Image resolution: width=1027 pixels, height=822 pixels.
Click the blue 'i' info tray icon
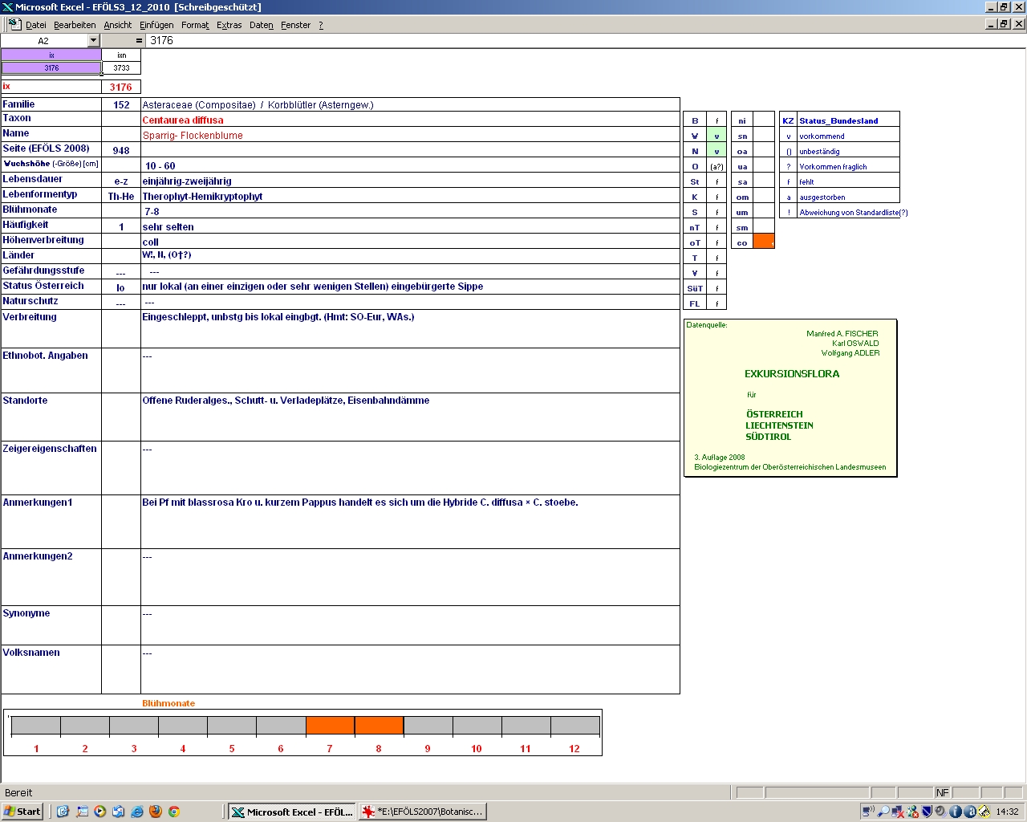(x=955, y=812)
